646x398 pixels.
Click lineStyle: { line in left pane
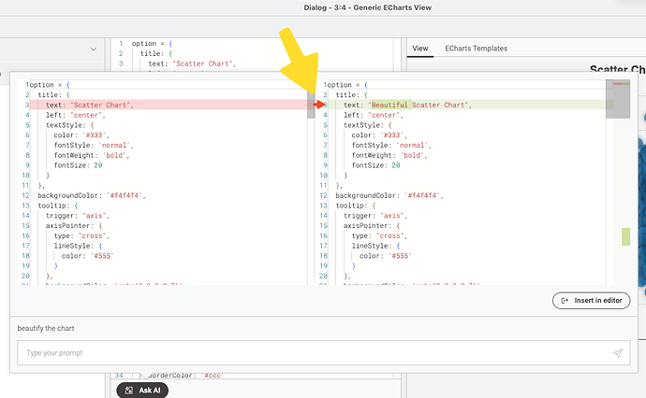(x=78, y=246)
